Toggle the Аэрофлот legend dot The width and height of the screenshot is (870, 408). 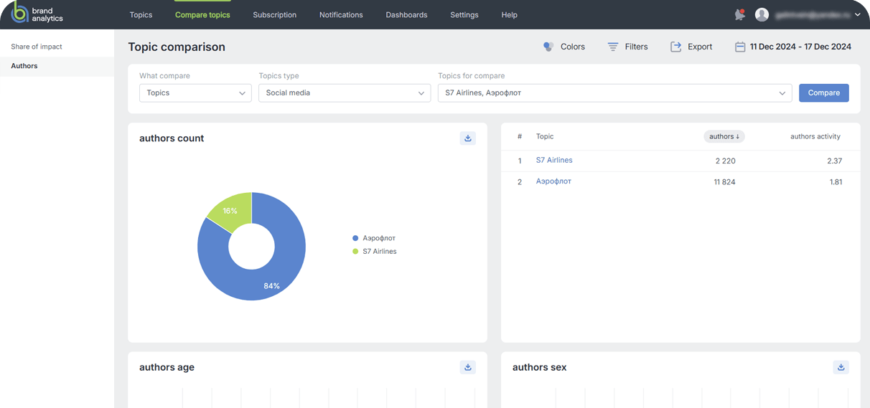pyautogui.click(x=355, y=238)
